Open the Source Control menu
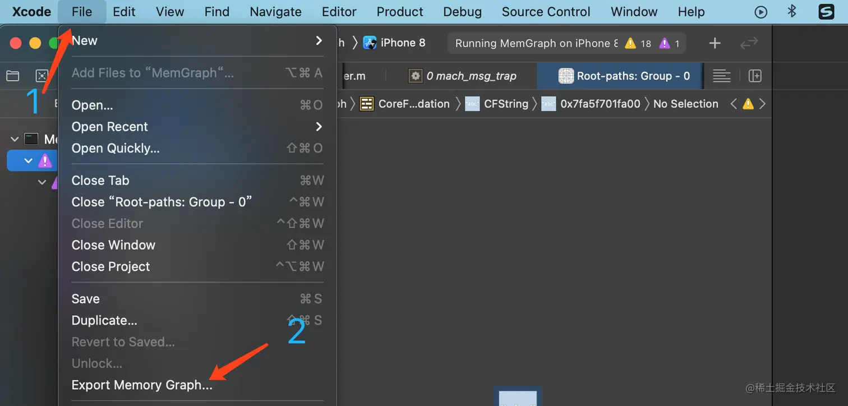 (546, 12)
